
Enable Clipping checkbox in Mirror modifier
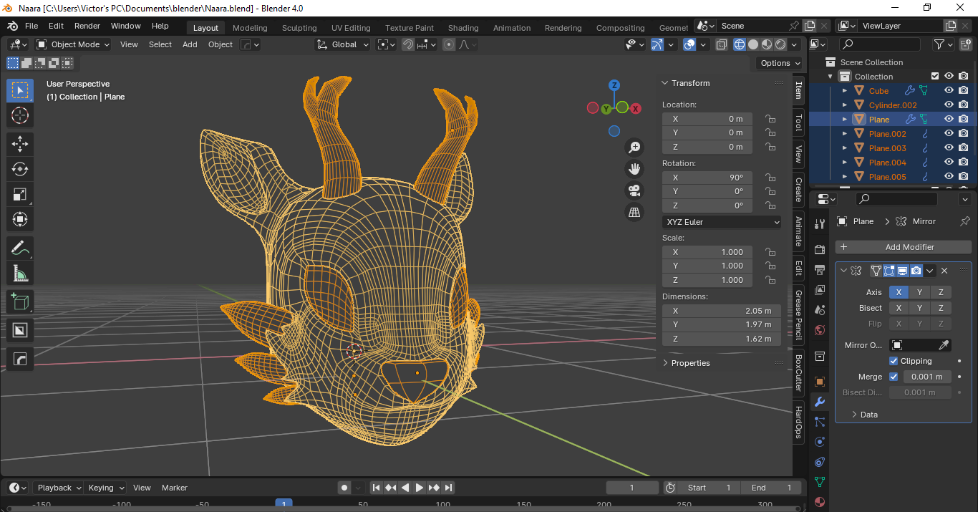point(894,361)
